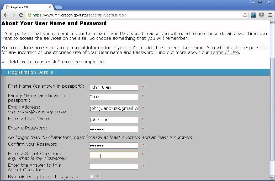Viewport: 275px width, 181px height.
Task: Tick the registration agreement checkbox
Action: [x=91, y=177]
